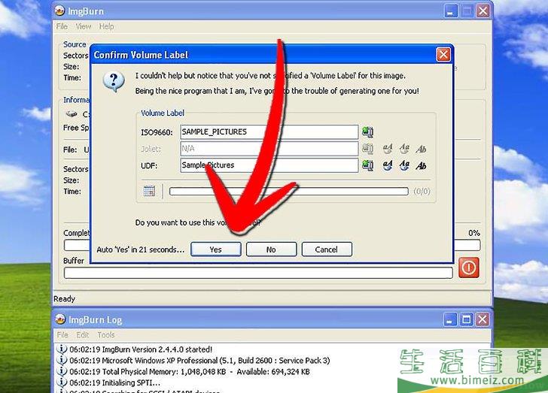
Task: Select log line 'ImgBurn Version 2.4.4.0 started!'
Action: tap(141, 349)
